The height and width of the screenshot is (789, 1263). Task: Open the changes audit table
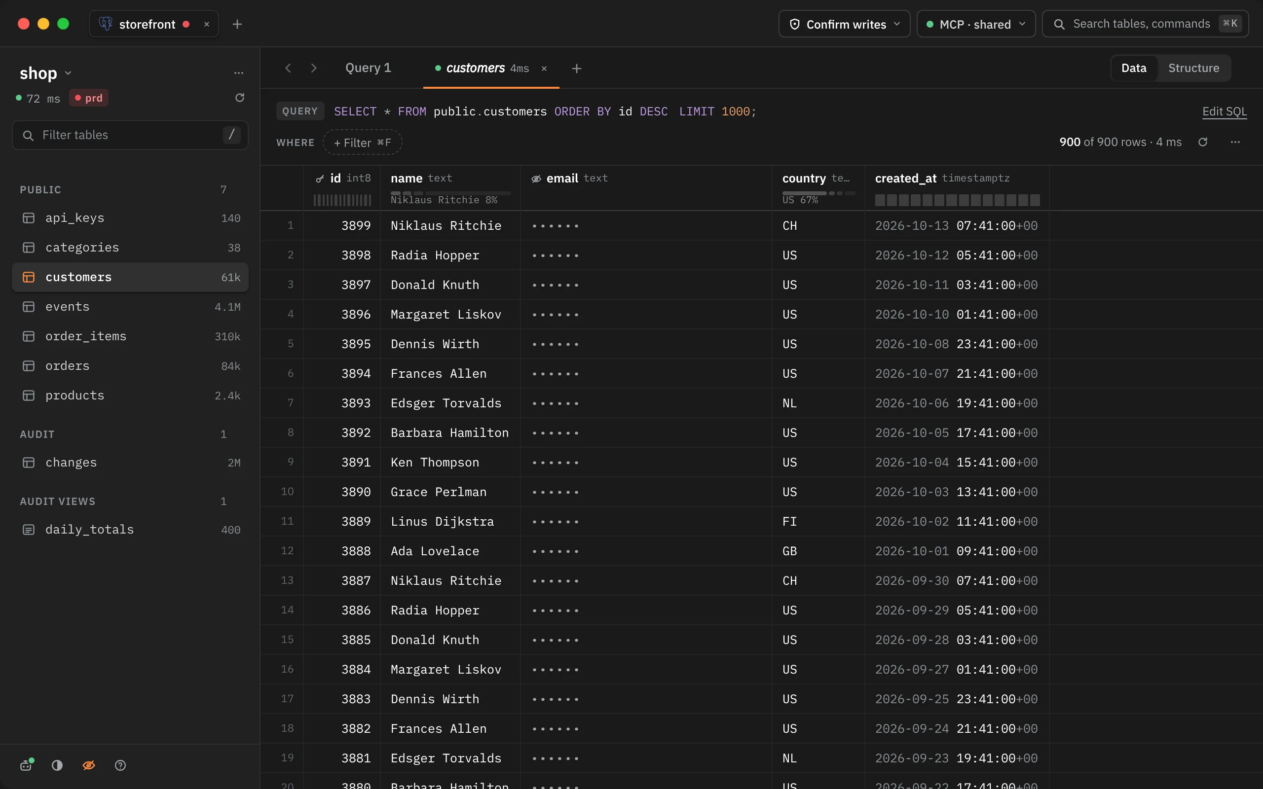click(x=130, y=463)
